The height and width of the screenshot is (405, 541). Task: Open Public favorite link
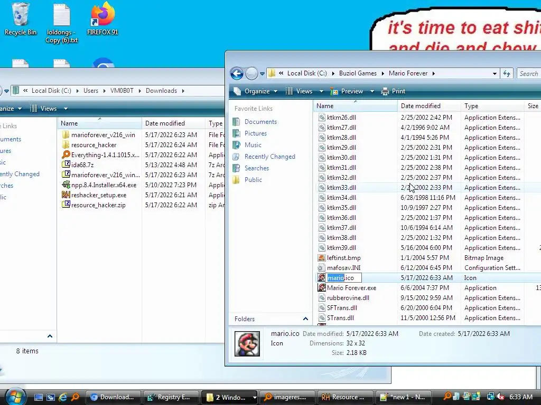point(253,180)
